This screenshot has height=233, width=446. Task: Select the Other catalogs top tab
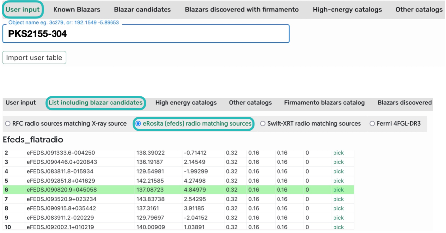[419, 10]
